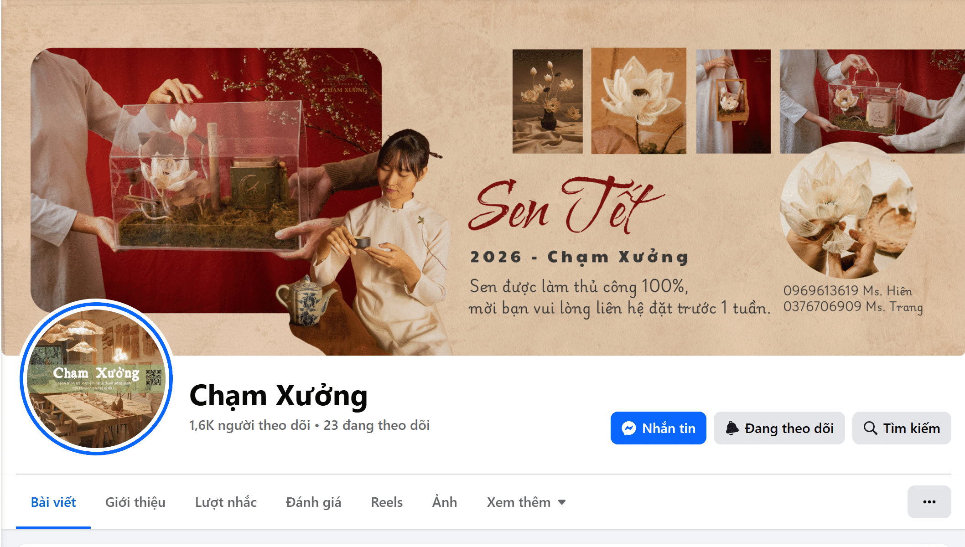Click the Messenger icon in Nhắn tin

click(629, 428)
